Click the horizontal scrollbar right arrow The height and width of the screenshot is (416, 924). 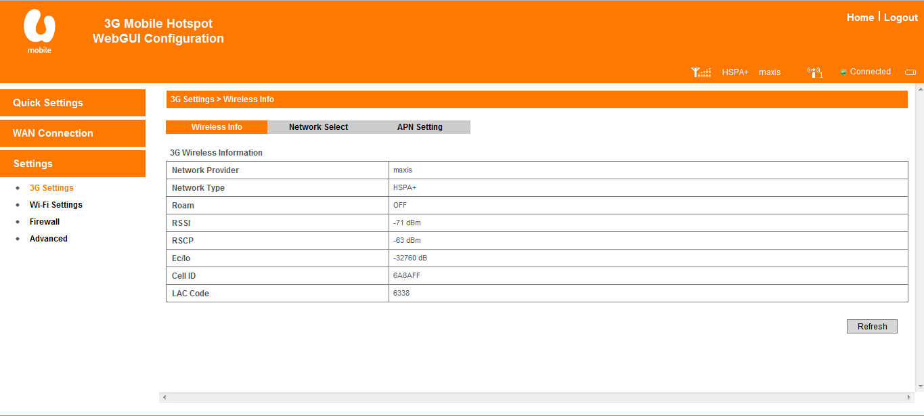tap(908, 397)
